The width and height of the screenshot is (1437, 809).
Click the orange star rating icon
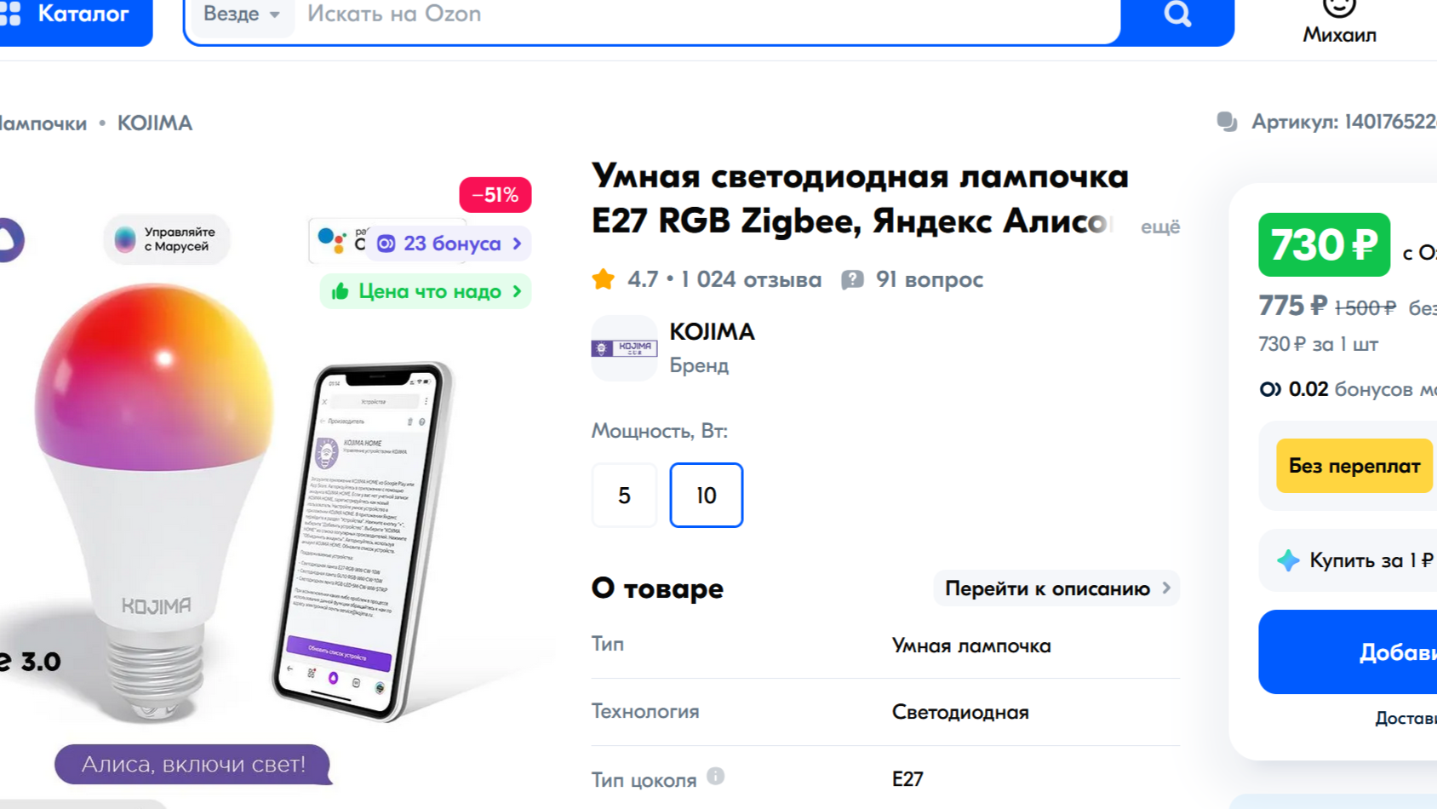pos(604,279)
